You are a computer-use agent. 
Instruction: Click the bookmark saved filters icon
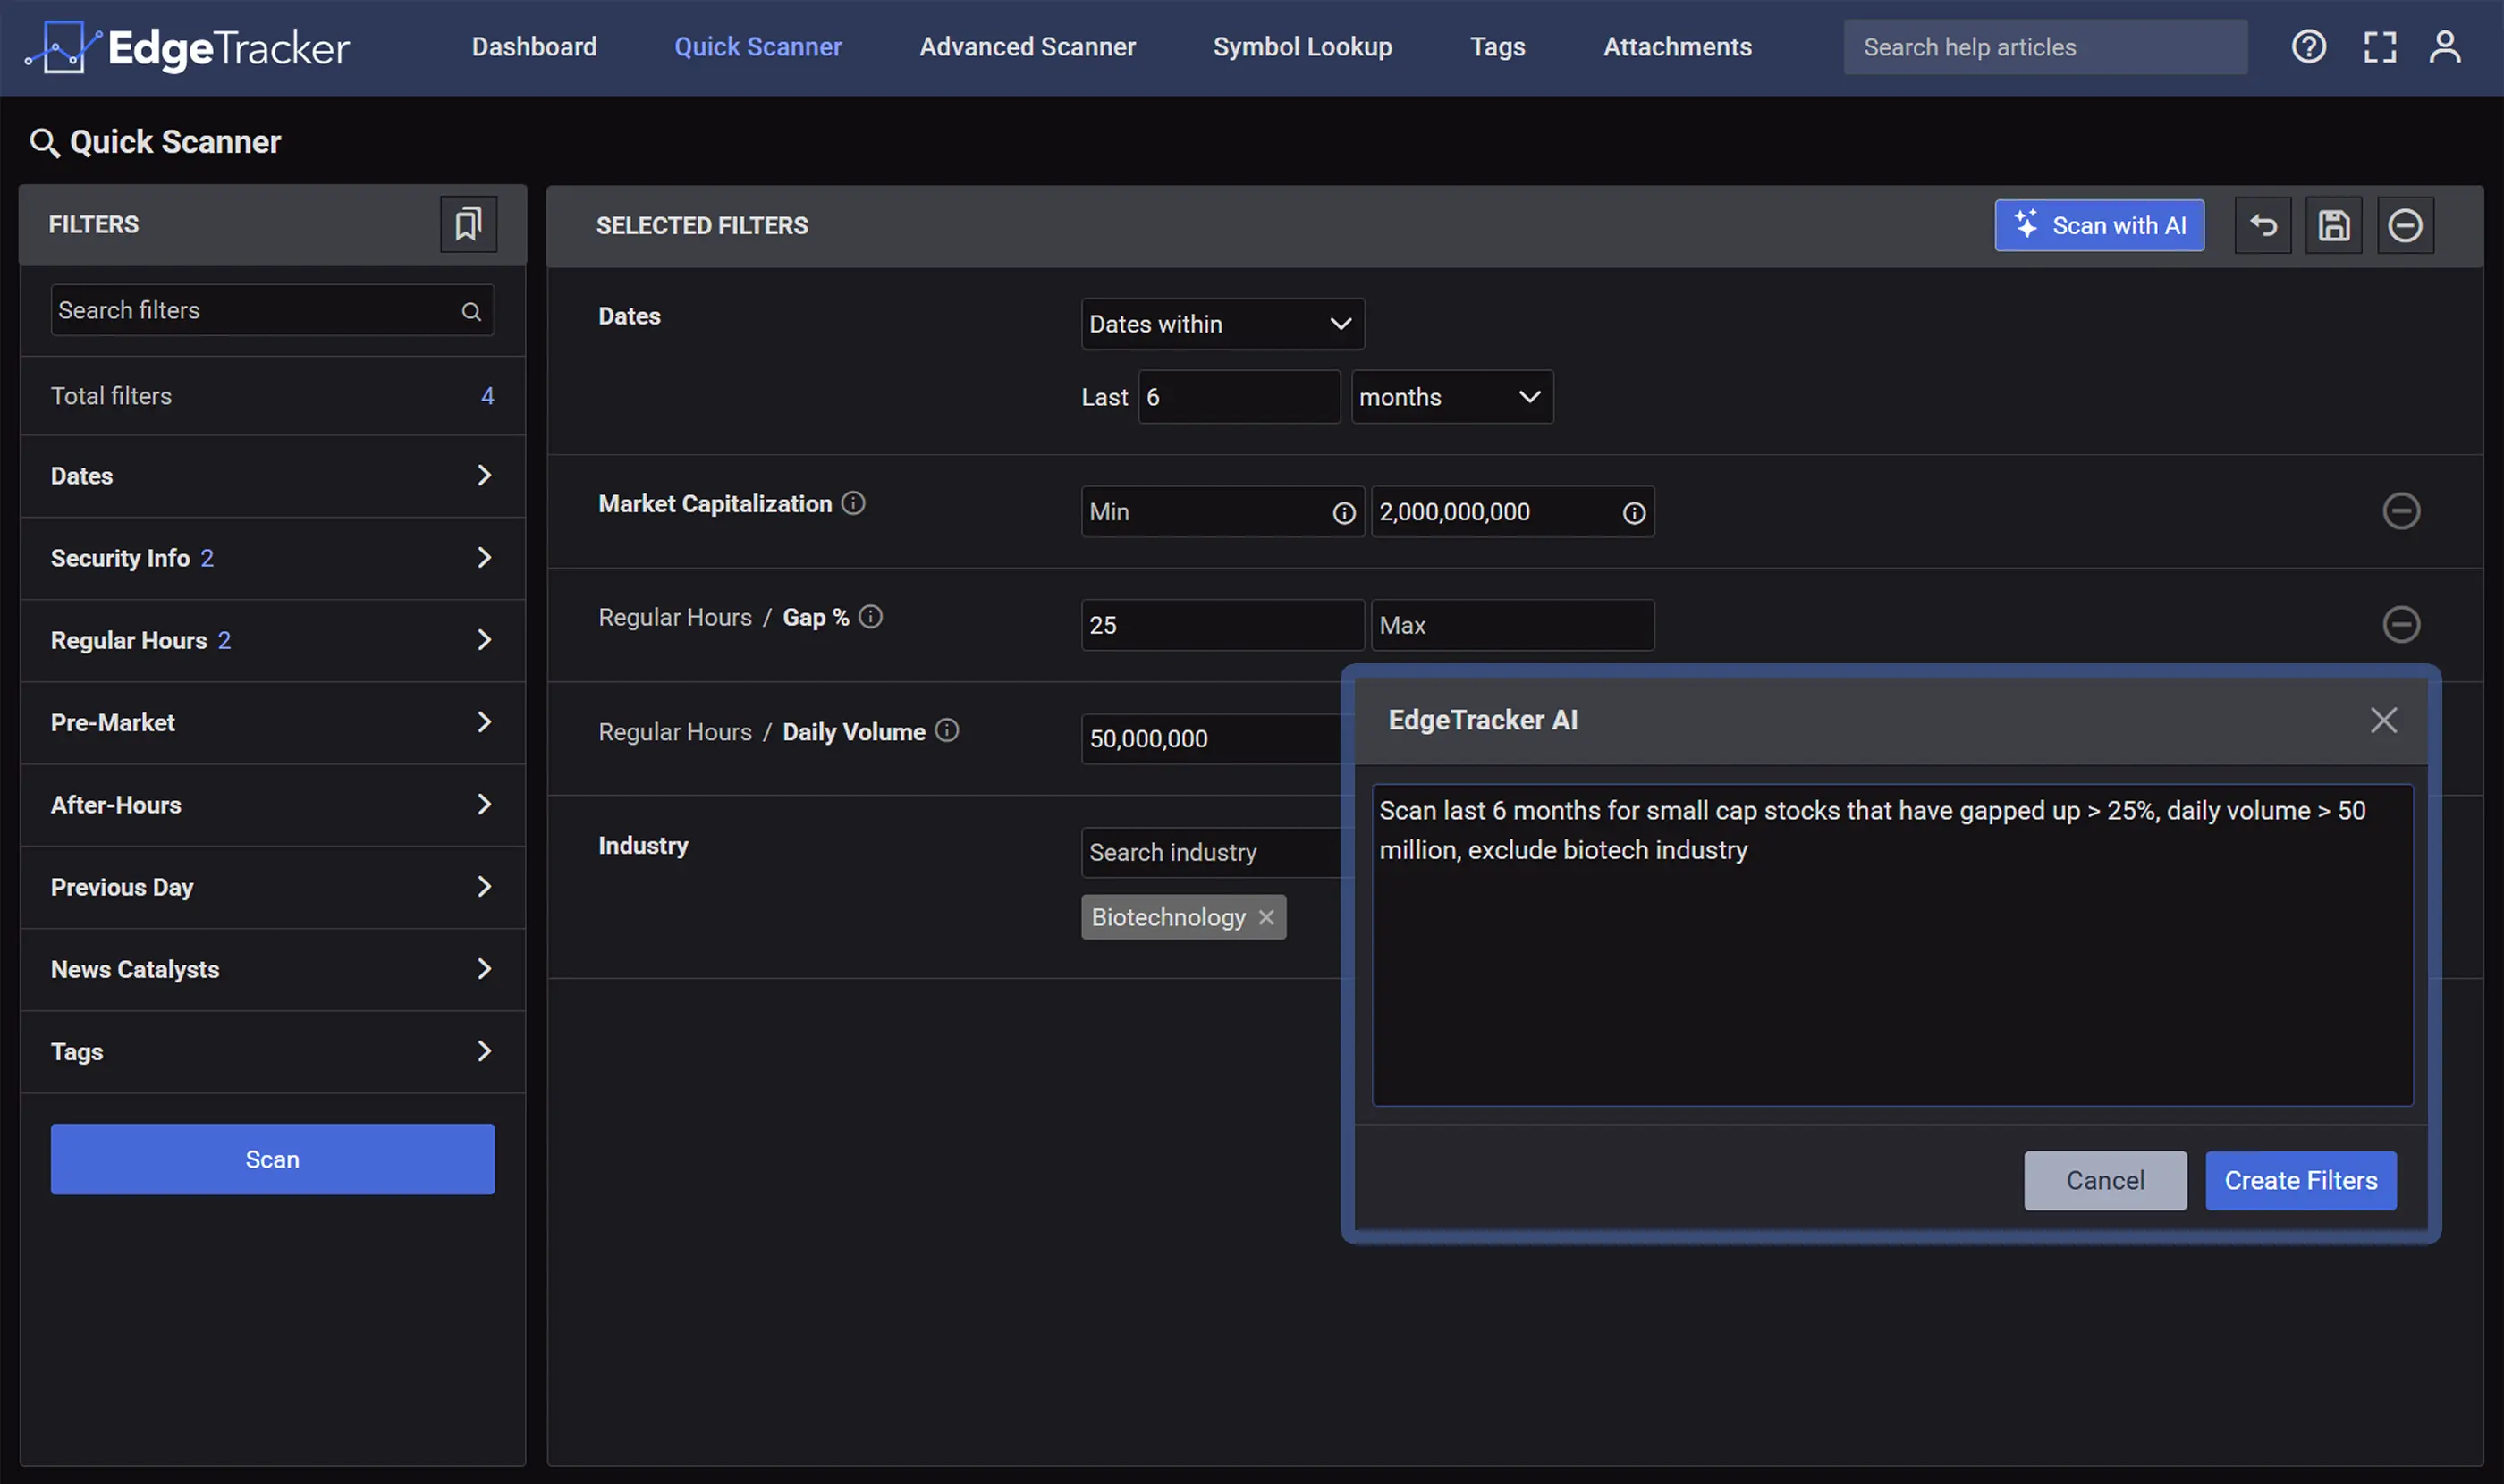click(469, 224)
